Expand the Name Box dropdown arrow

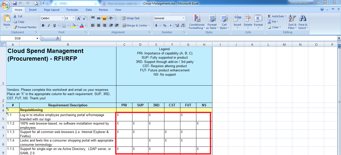[x=37, y=38]
